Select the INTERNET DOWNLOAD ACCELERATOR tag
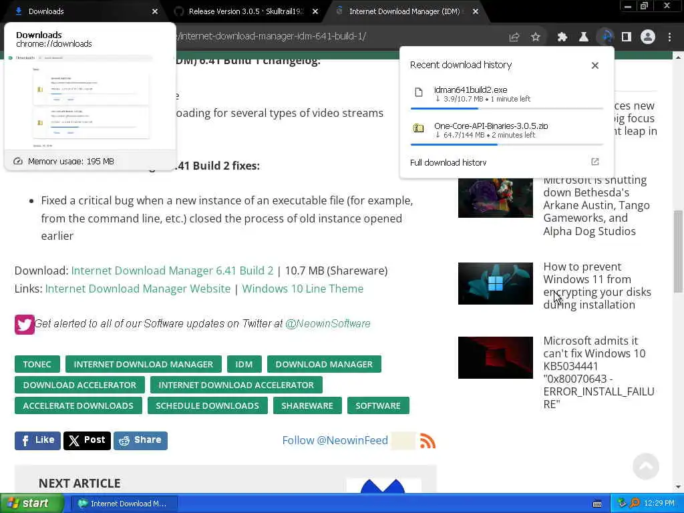The image size is (684, 513). tap(236, 385)
